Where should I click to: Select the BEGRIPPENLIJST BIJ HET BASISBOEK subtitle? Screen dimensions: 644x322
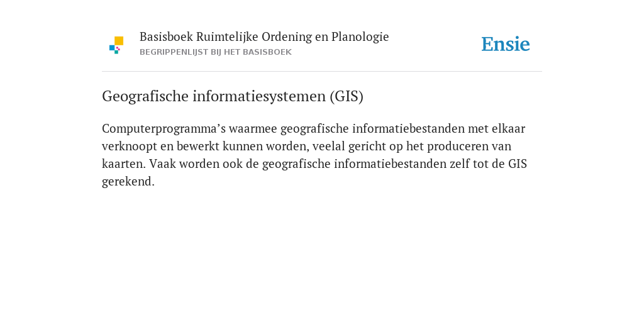coord(216,52)
